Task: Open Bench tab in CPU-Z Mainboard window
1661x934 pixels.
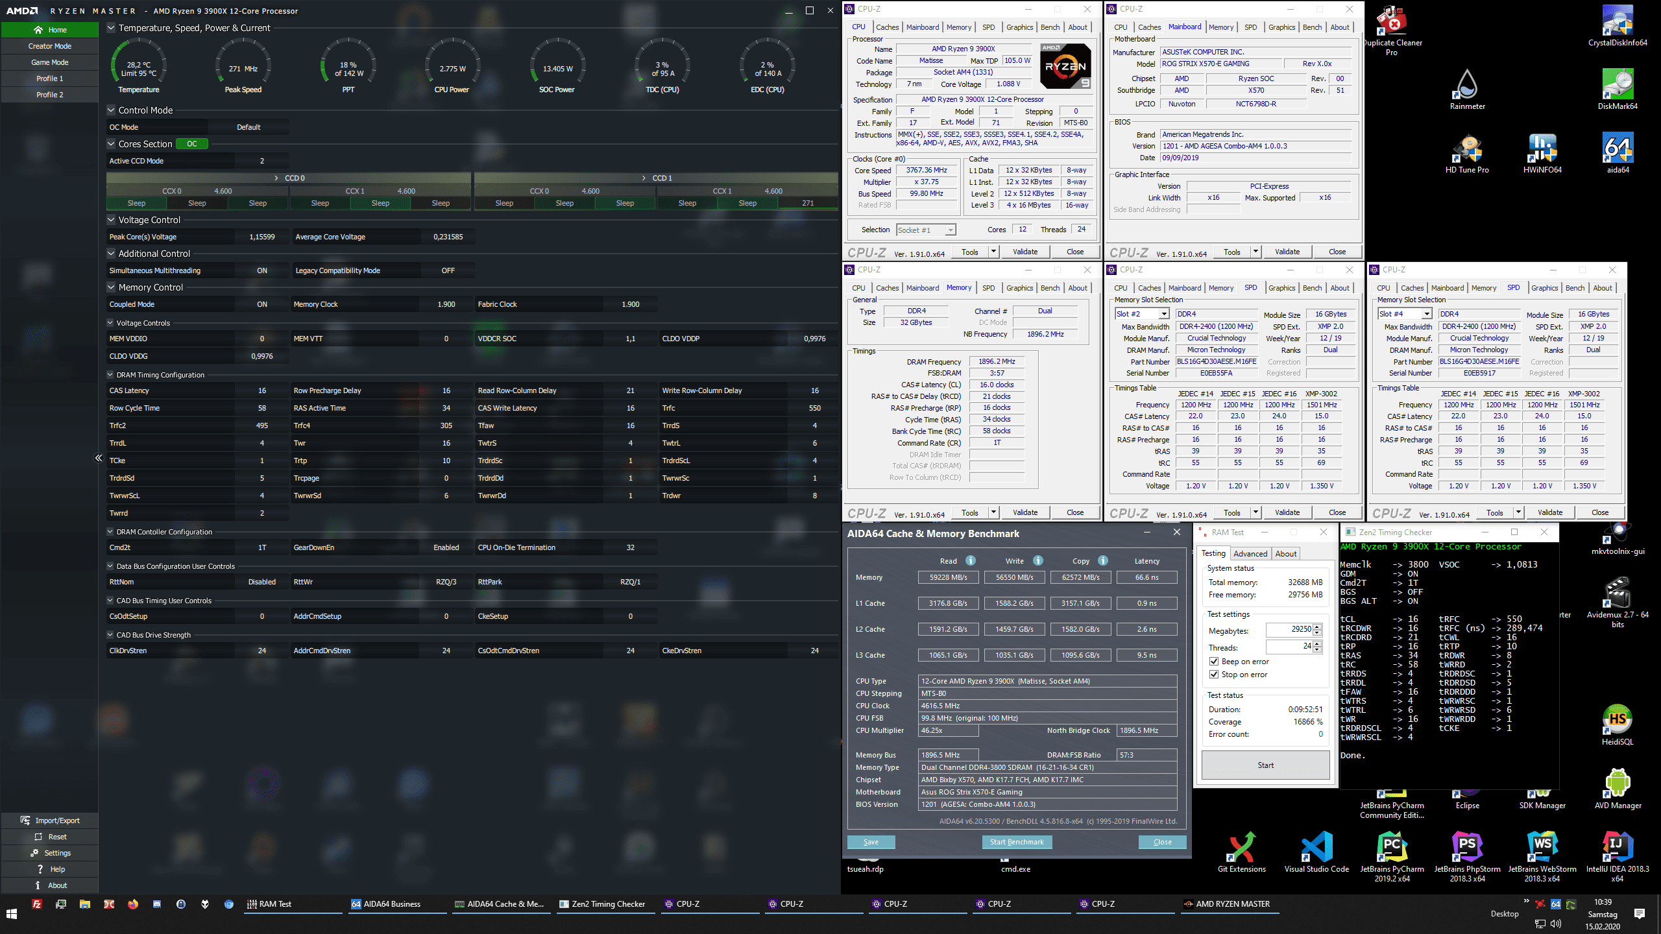Action: pos(1312,27)
